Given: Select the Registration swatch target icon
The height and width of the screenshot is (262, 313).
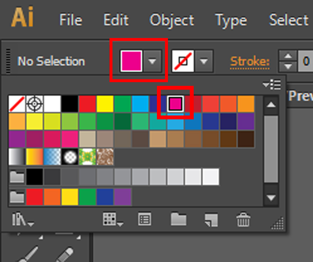Looking at the screenshot, I should coord(35,104).
